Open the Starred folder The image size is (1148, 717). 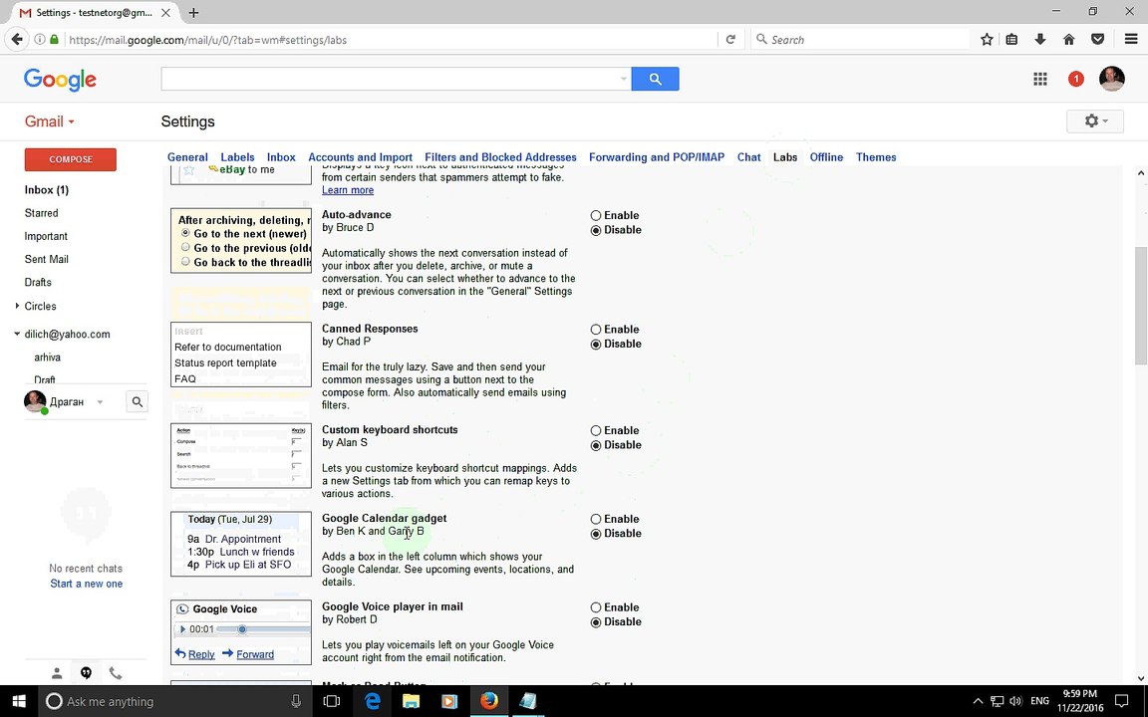(41, 213)
